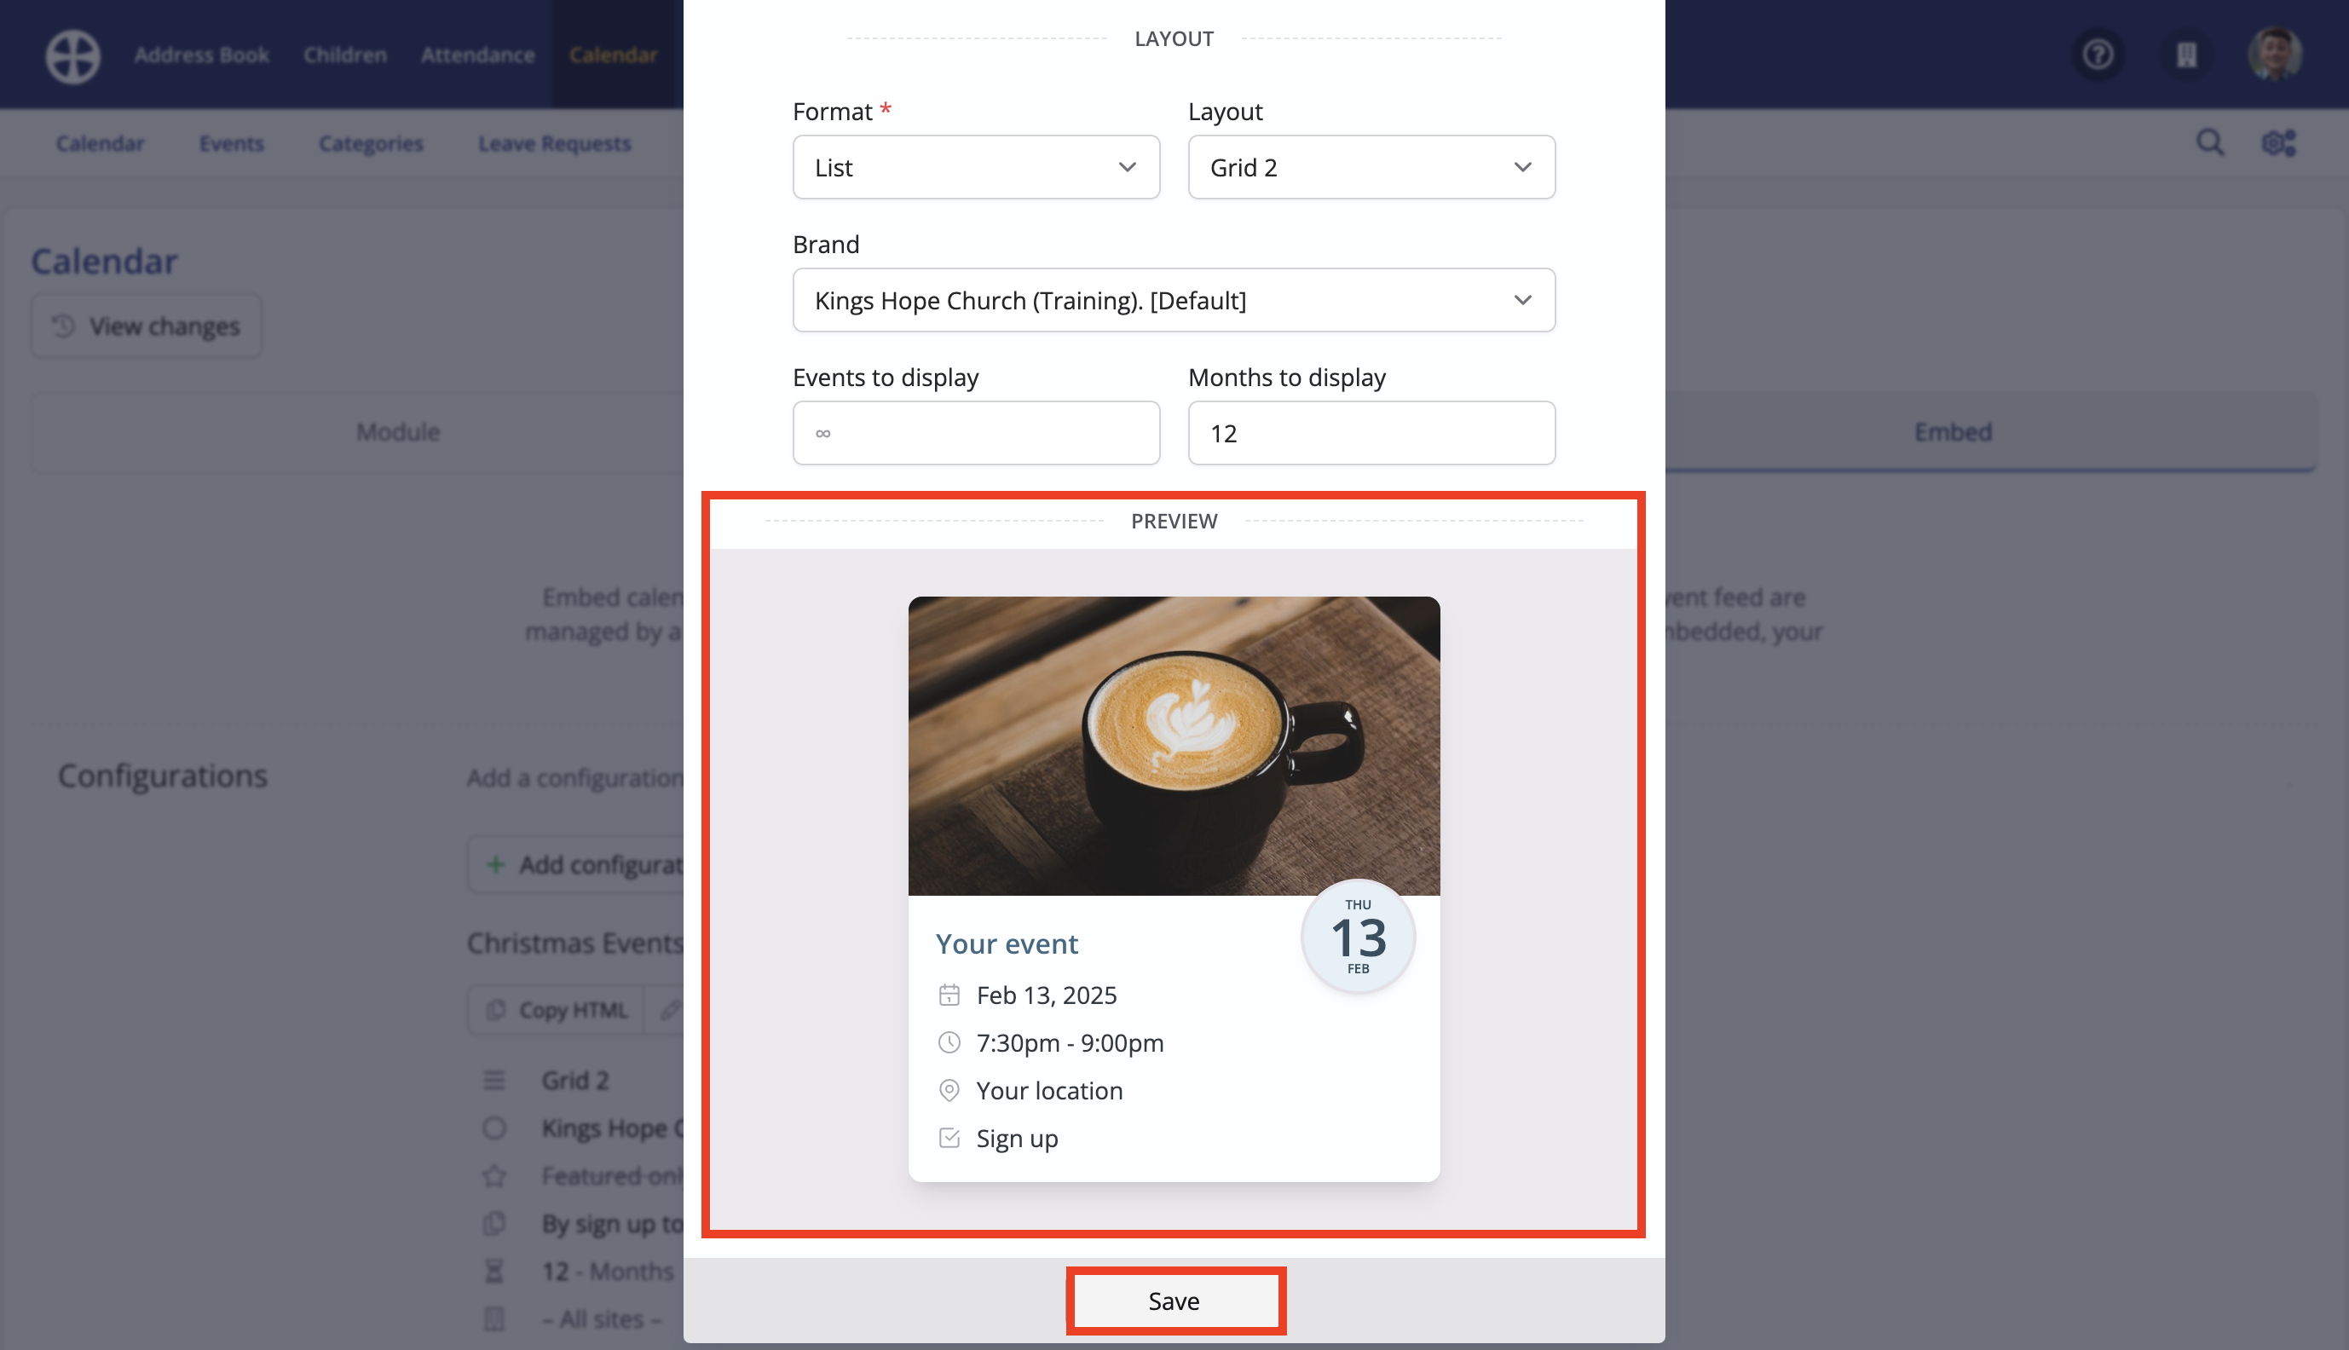Click the Events to display field
Screen dimensions: 2349x1350
click(x=976, y=433)
